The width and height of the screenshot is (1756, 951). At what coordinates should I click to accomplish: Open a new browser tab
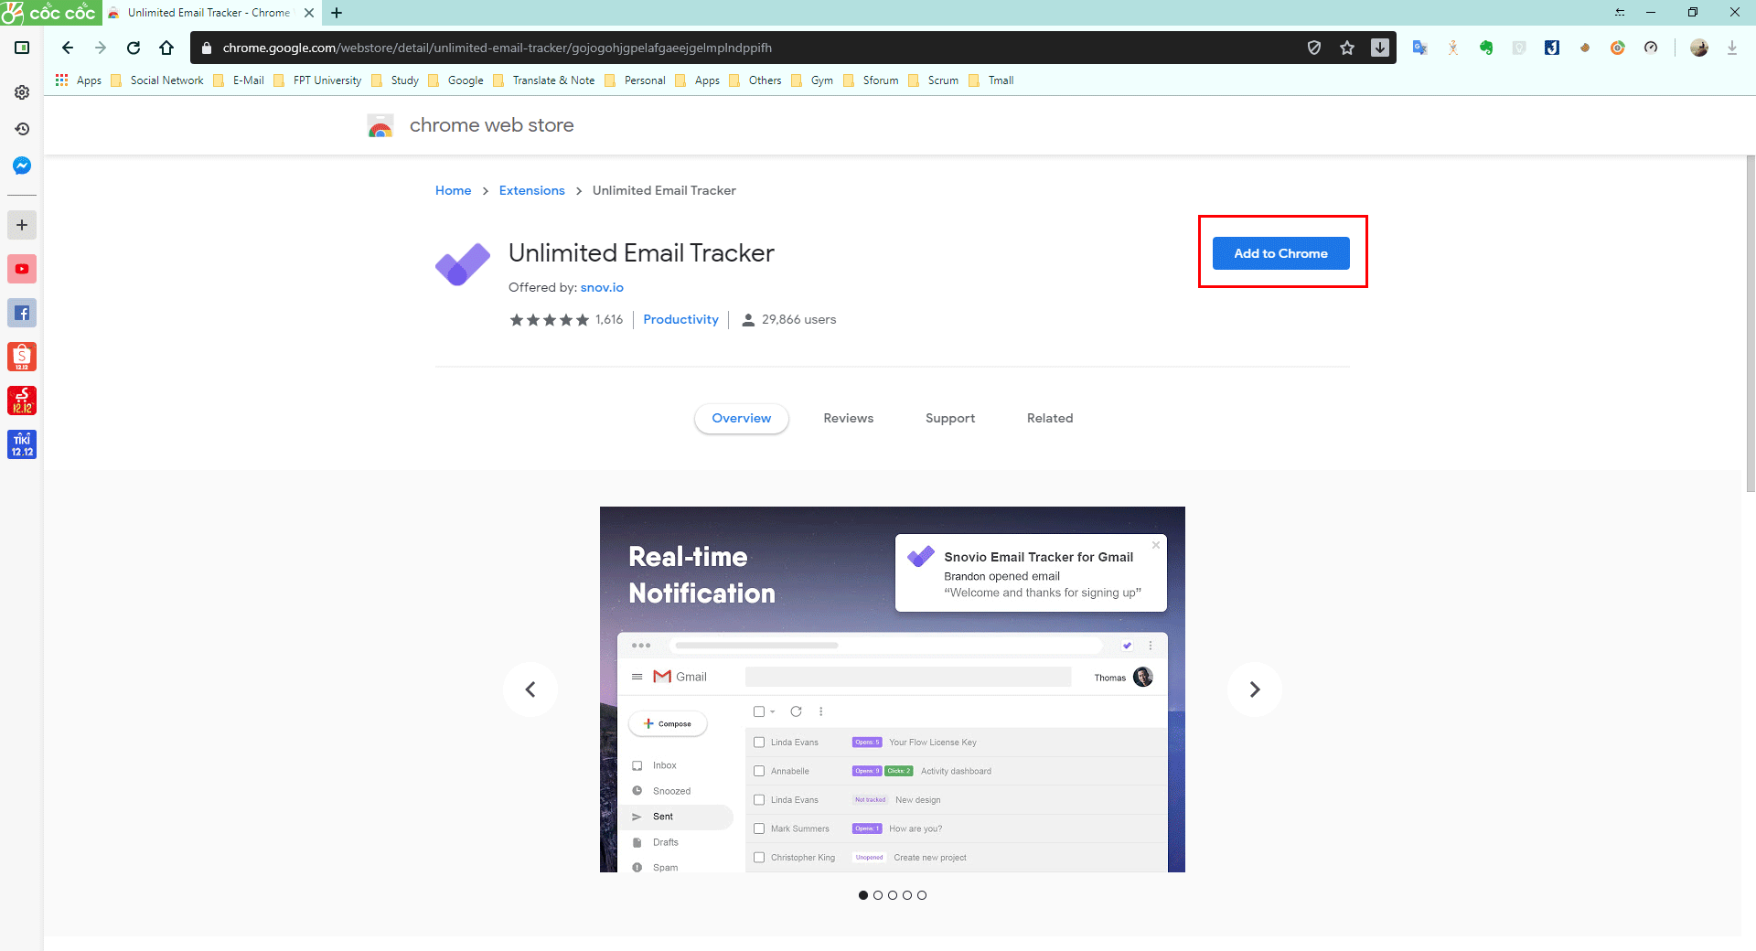coord(337,13)
